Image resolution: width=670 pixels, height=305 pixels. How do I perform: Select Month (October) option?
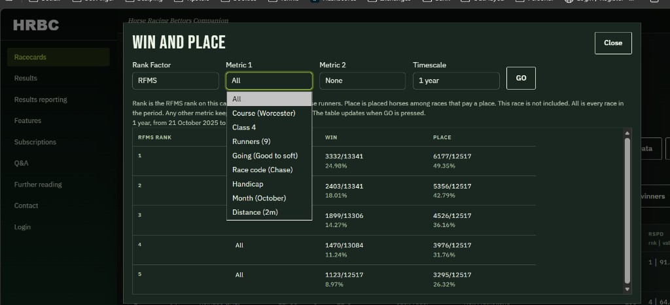click(269, 198)
